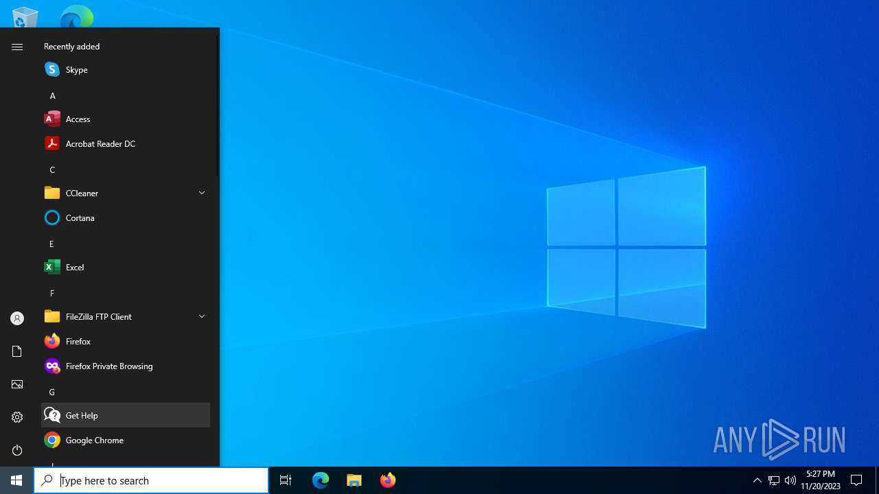This screenshot has height=494, width=879.
Task: Open the Action Center notifications icon
Action: tap(856, 480)
